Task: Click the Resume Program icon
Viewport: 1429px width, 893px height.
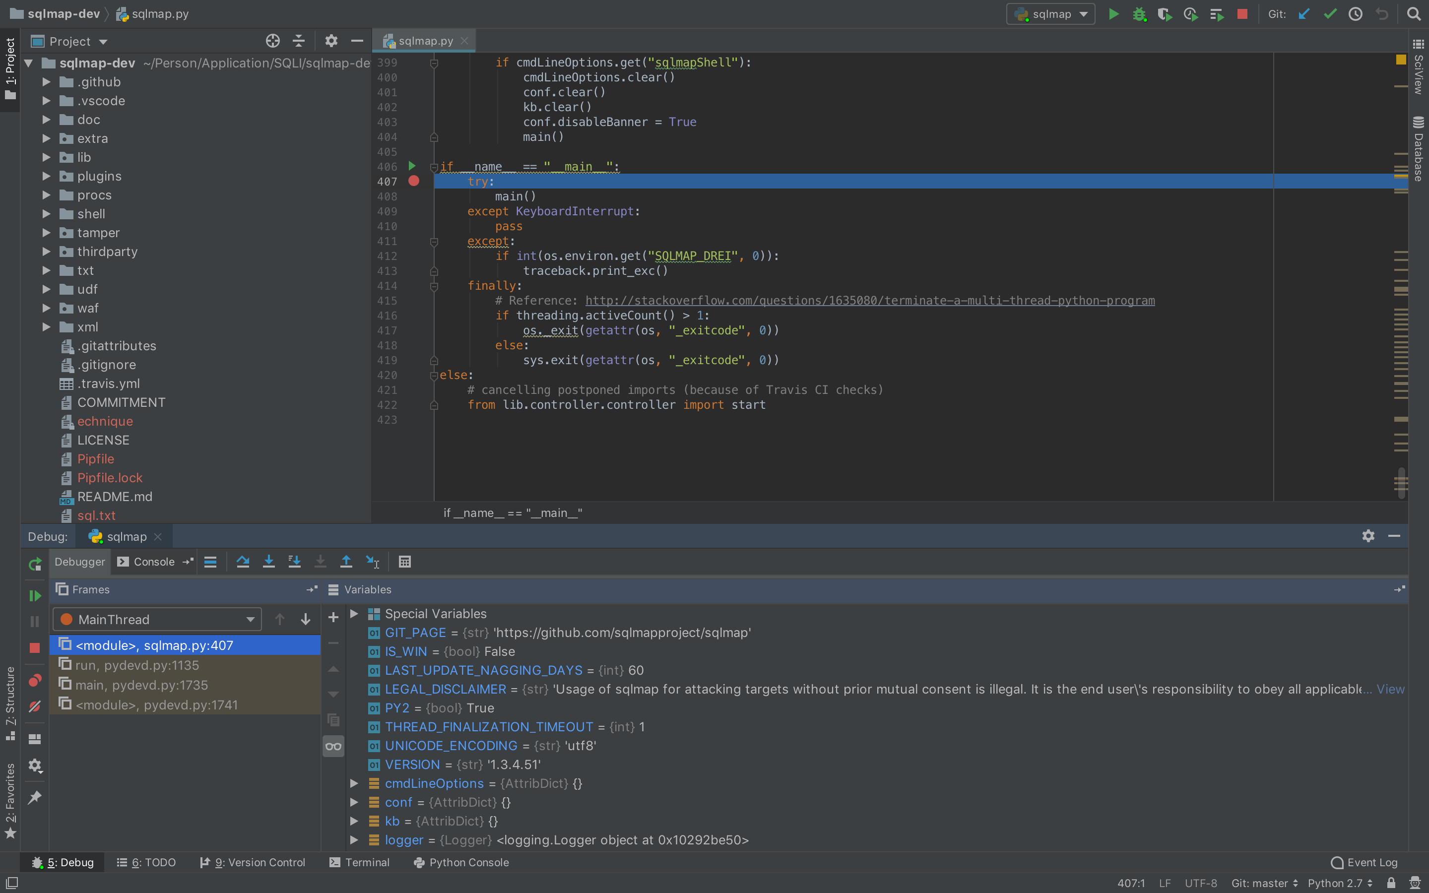Action: (x=35, y=595)
